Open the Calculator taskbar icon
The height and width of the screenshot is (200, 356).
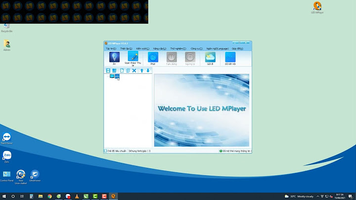pos(31,196)
